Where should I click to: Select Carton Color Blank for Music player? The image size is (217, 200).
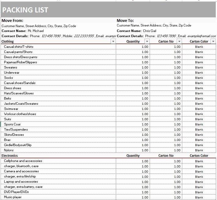pyautogui.click(x=199, y=197)
